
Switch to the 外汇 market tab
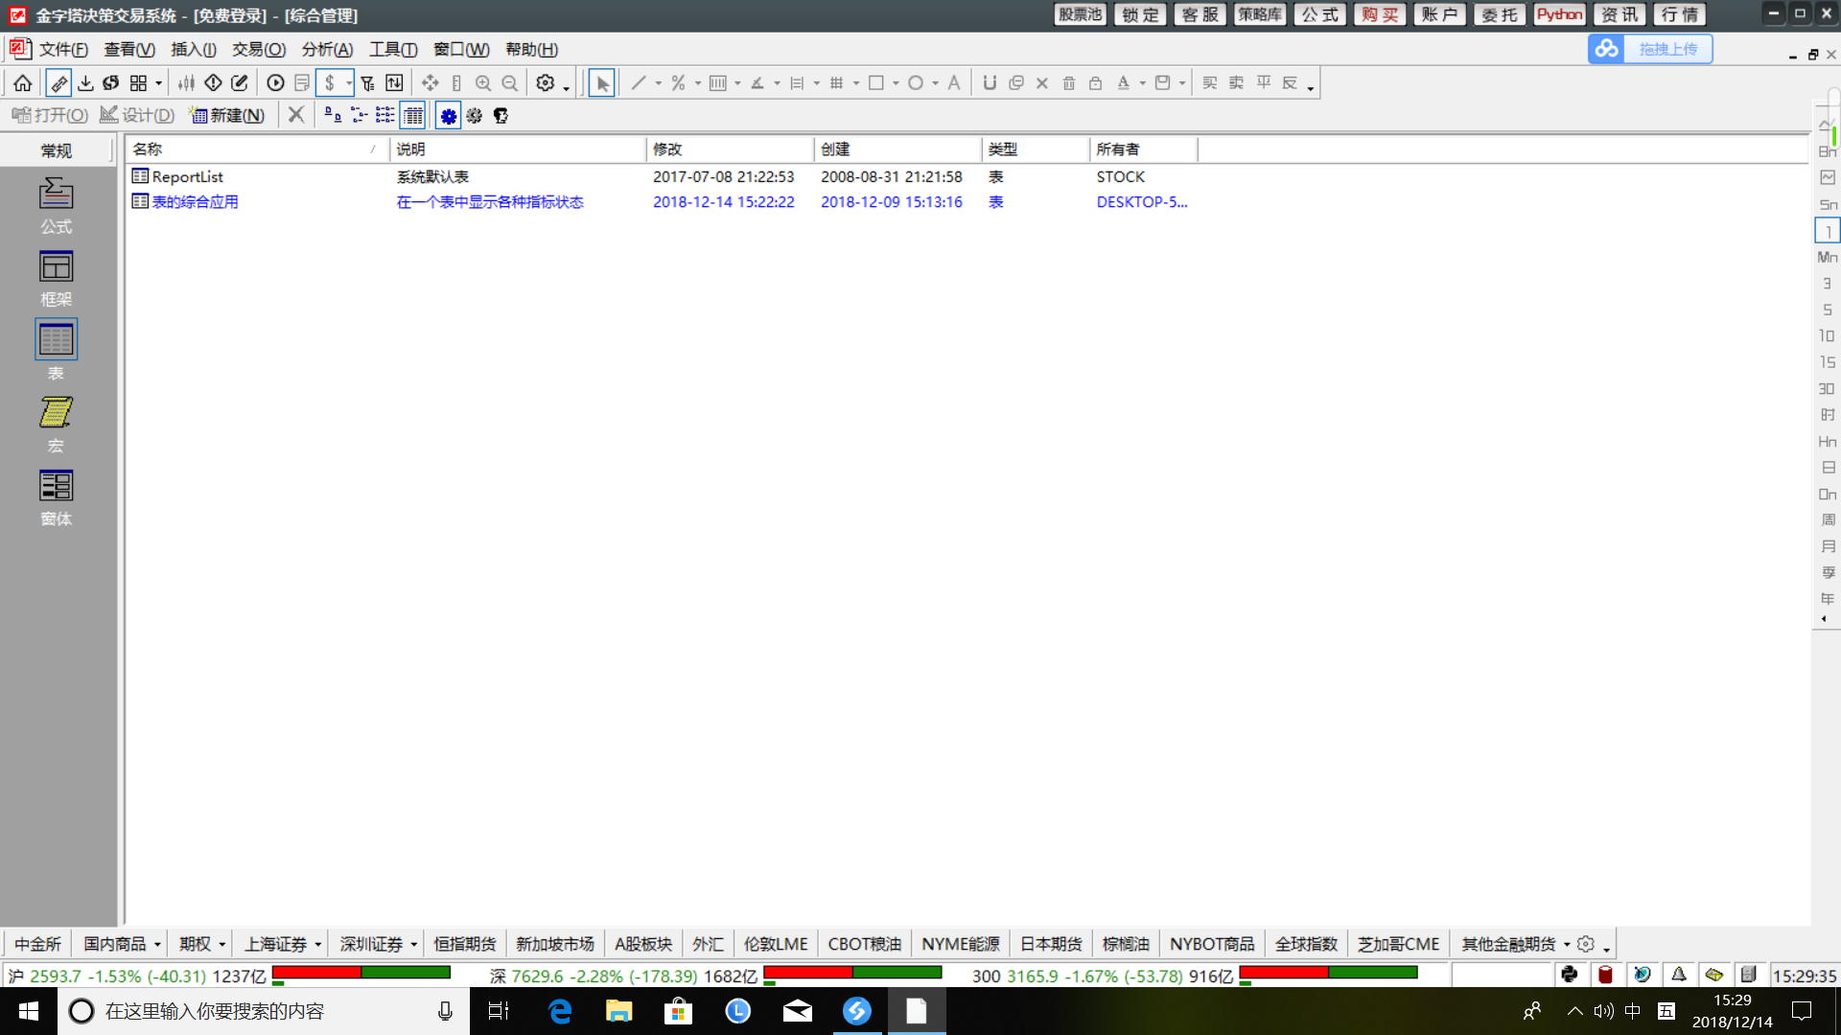(708, 944)
